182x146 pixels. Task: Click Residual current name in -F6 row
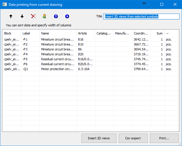coord(58,64)
